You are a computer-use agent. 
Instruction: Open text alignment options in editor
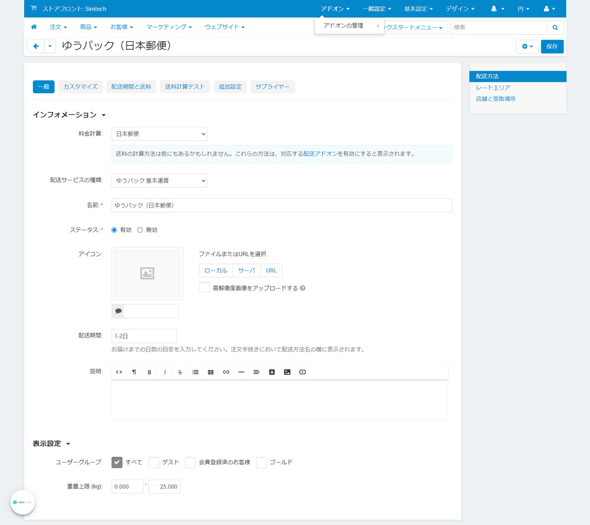coord(256,372)
